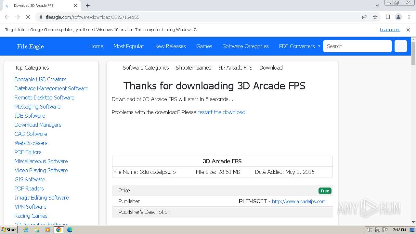The image size is (416, 234).
Task: Open Download Managers category
Action: point(38,125)
